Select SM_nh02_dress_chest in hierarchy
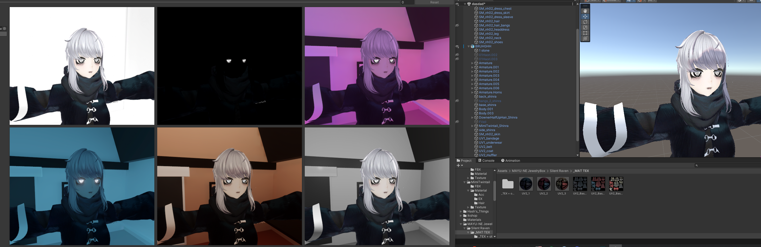761x247 pixels. 495,9
